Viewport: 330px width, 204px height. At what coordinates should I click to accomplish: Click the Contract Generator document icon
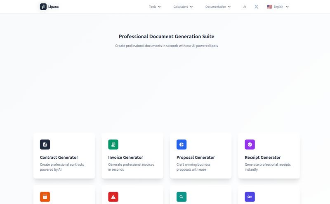pyautogui.click(x=45, y=144)
